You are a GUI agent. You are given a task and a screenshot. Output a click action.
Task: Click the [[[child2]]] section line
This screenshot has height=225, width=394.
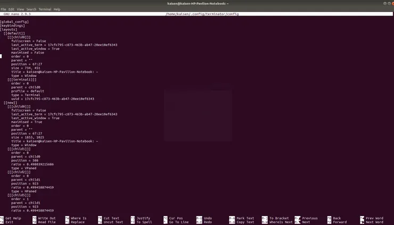tap(19, 172)
